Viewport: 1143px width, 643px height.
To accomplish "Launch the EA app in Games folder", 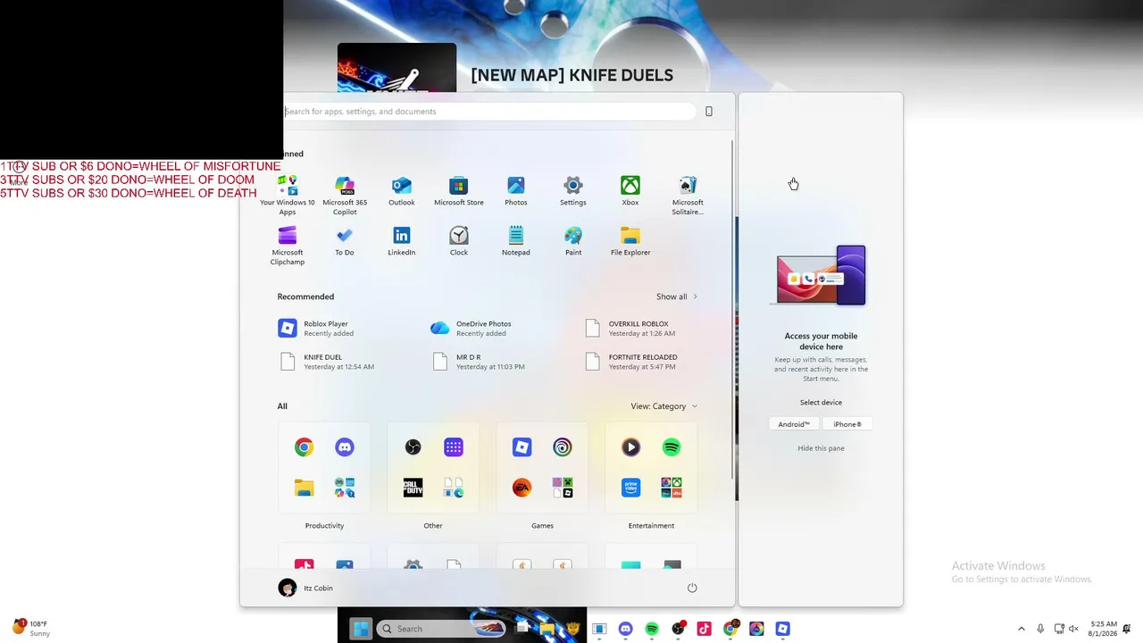I will click(x=522, y=488).
